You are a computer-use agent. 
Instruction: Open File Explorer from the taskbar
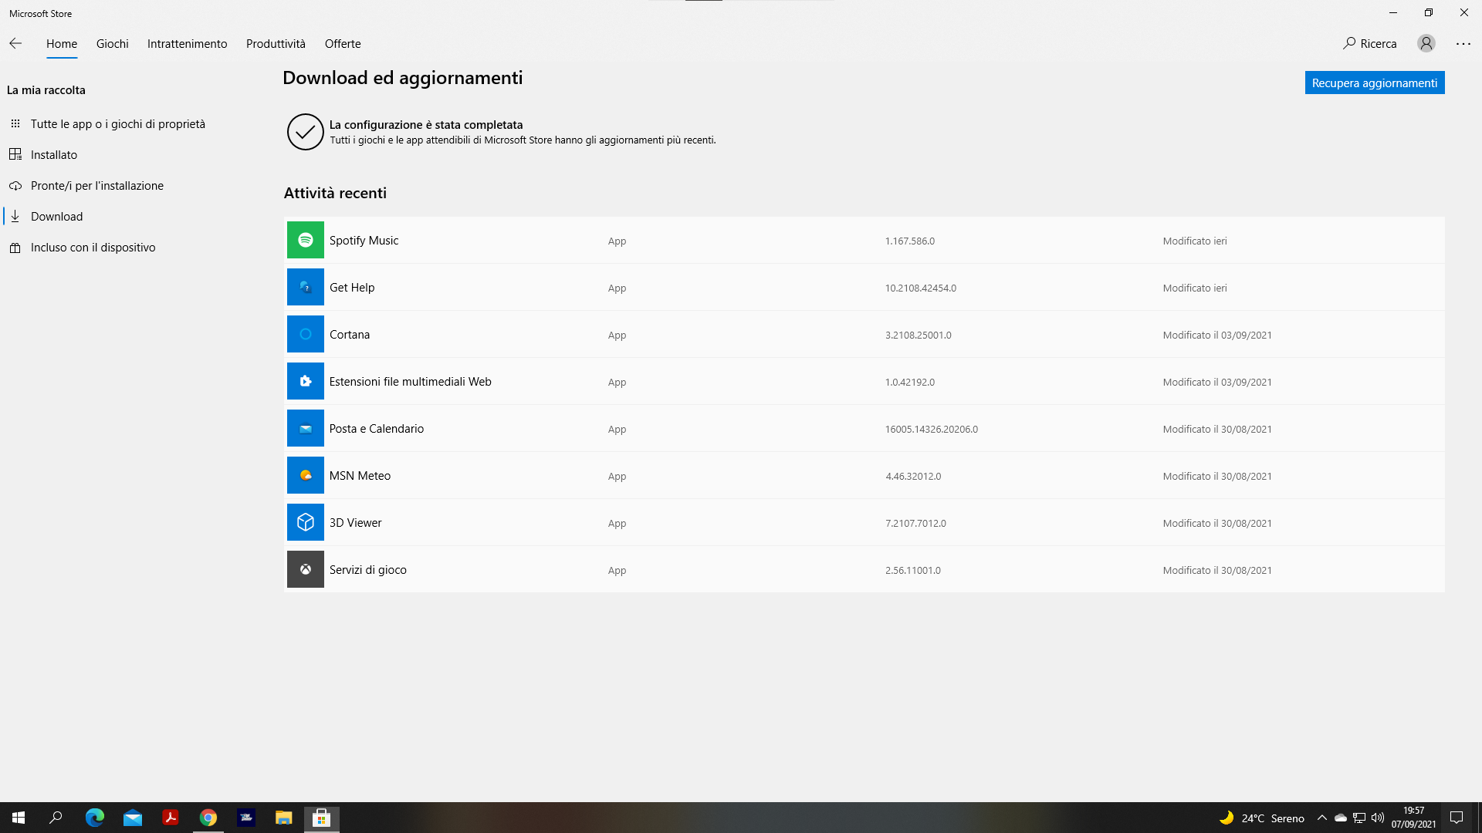(284, 818)
